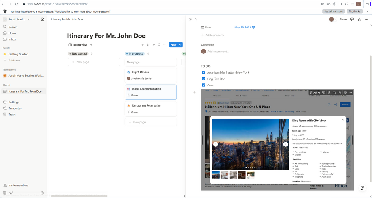Click the blue New button
The width and height of the screenshot is (372, 198).
[x=173, y=45]
